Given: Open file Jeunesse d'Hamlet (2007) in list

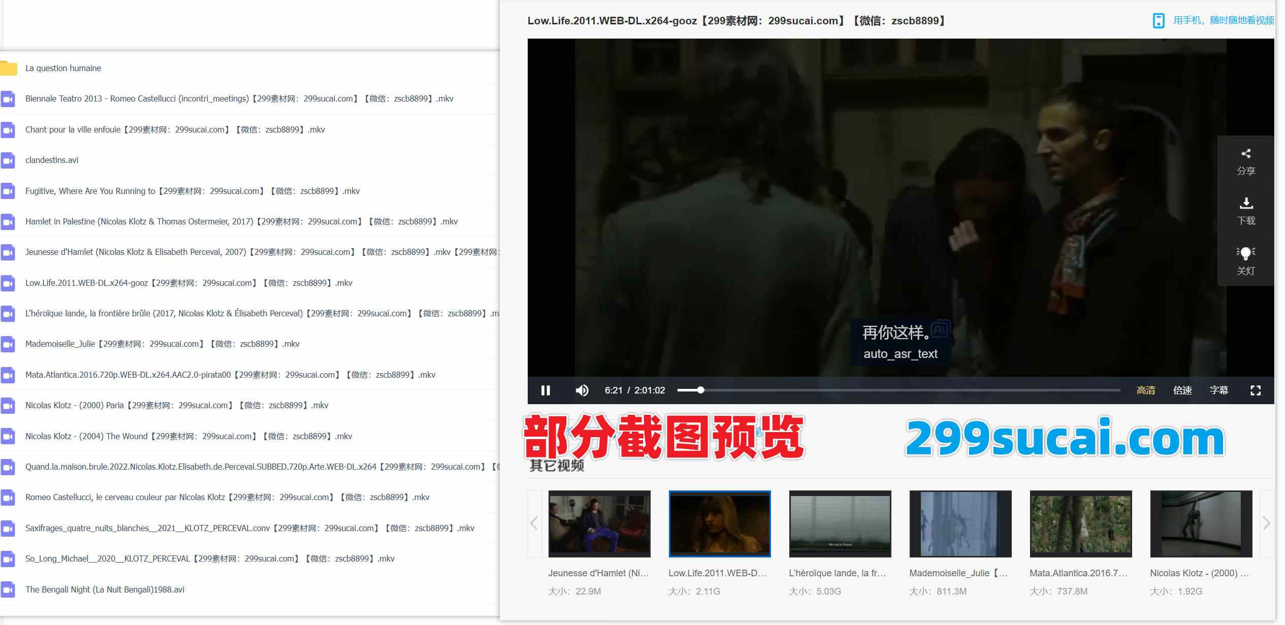Looking at the screenshot, I should point(262,252).
